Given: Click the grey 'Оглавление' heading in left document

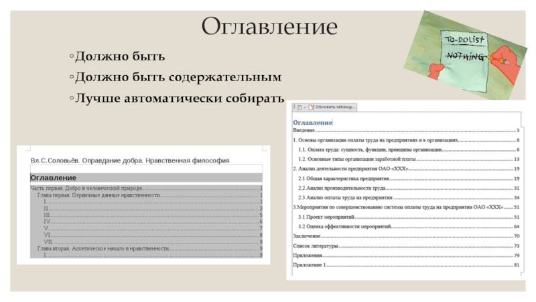Looking at the screenshot, I should 54,178.
